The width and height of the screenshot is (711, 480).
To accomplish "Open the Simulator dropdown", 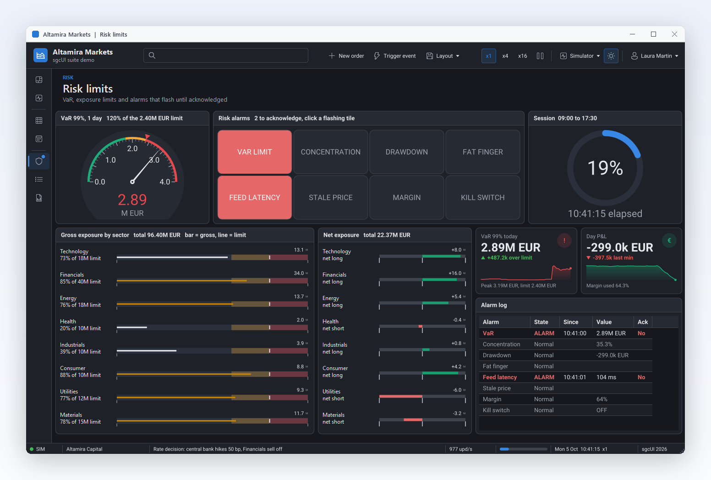I will (x=580, y=56).
